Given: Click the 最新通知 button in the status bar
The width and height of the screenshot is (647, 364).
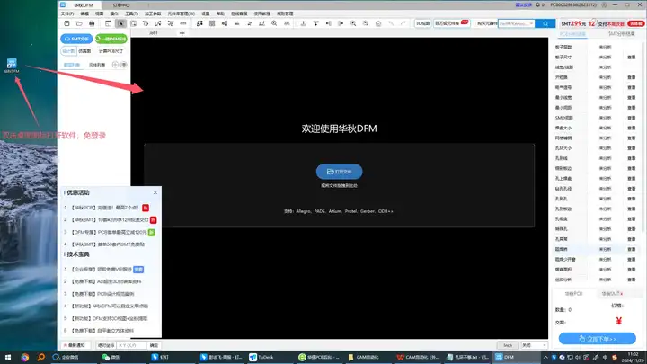Looking at the screenshot, I should [75, 345].
